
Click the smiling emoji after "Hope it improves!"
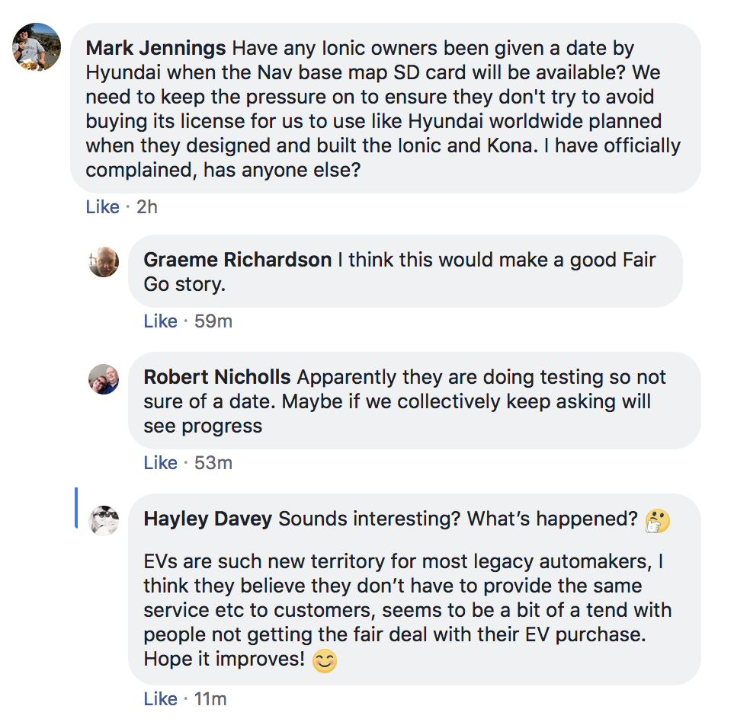(325, 661)
